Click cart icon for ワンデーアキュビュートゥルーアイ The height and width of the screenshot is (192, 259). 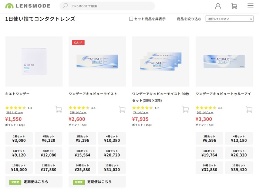[x=249, y=109]
